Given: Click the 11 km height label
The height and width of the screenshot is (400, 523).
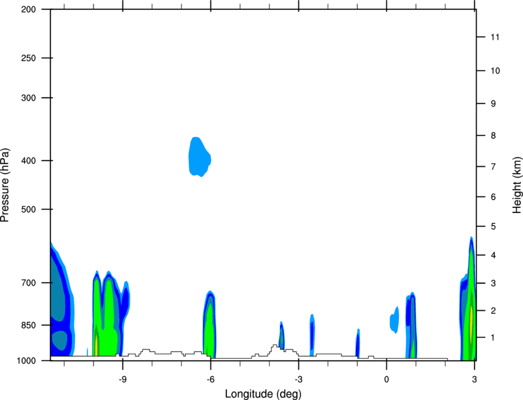Looking at the screenshot, I should tap(495, 37).
